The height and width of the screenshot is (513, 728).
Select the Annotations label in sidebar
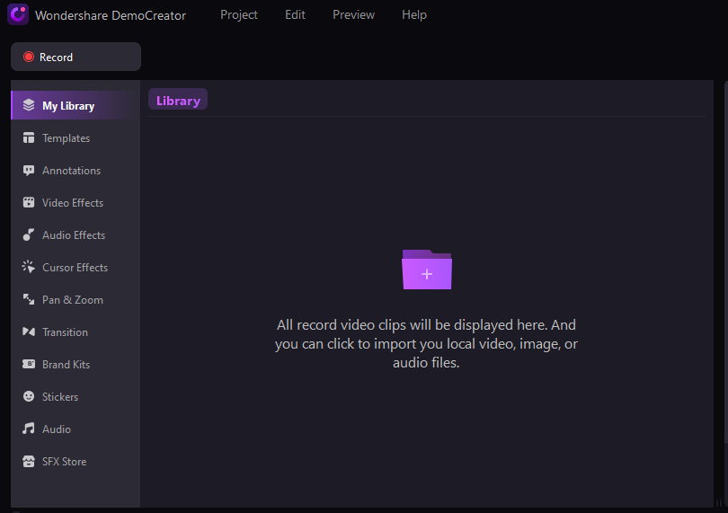[x=72, y=171]
